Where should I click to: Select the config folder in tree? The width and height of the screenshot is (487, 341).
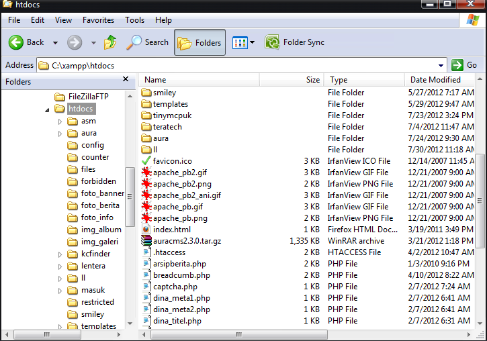tap(86, 145)
